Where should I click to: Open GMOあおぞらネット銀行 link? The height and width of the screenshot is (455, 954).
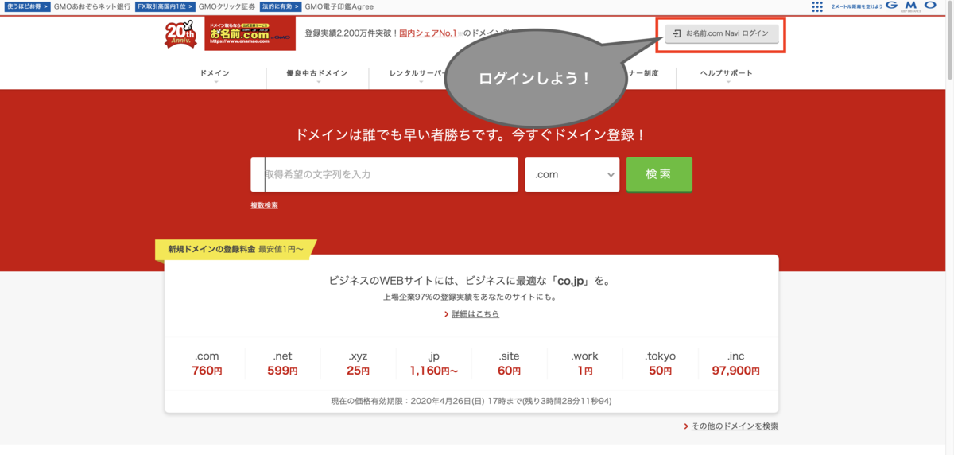click(93, 6)
